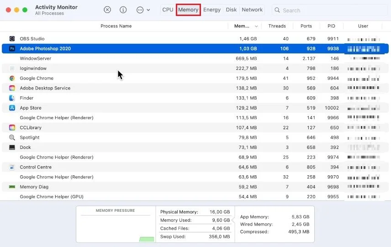Viewport: 391px width, 247px height.
Task: Sort by the Mem... column header
Action: 242,26
